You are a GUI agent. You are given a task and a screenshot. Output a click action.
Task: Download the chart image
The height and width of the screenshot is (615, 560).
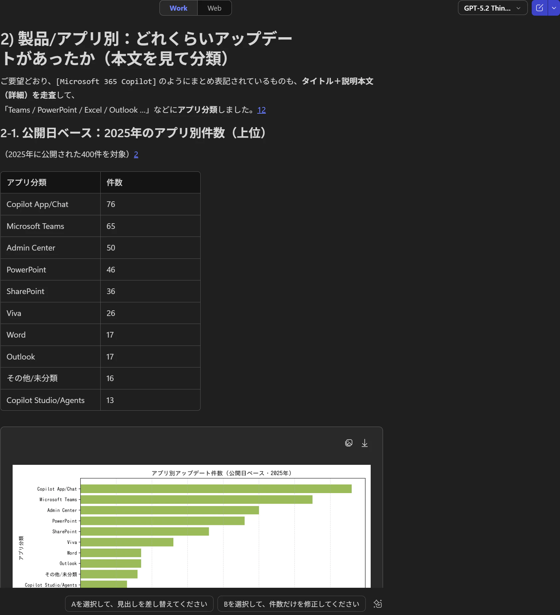click(x=364, y=443)
